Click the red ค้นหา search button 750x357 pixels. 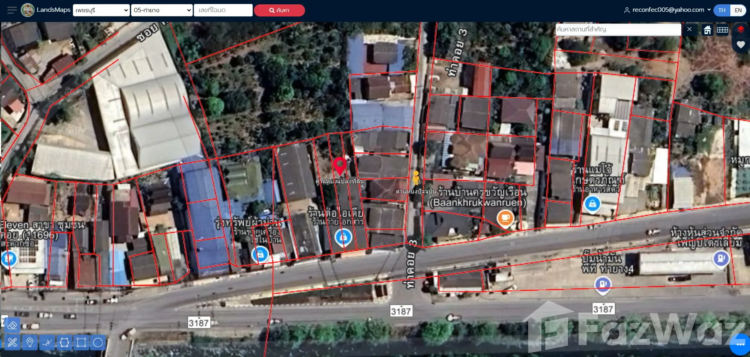[279, 10]
